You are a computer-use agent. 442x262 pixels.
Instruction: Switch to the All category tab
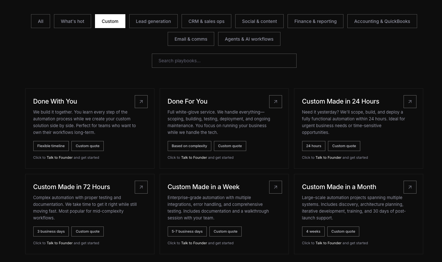40,21
